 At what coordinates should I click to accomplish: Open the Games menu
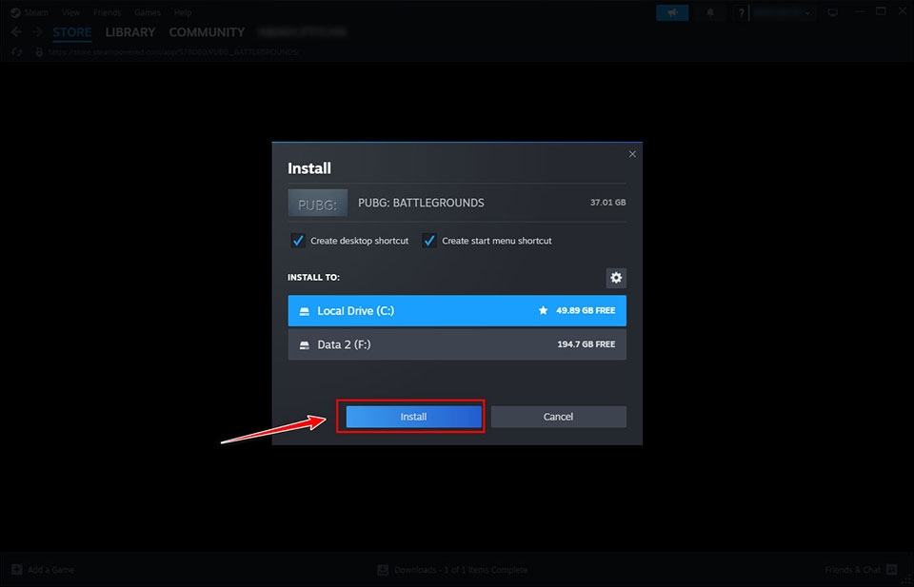148,12
